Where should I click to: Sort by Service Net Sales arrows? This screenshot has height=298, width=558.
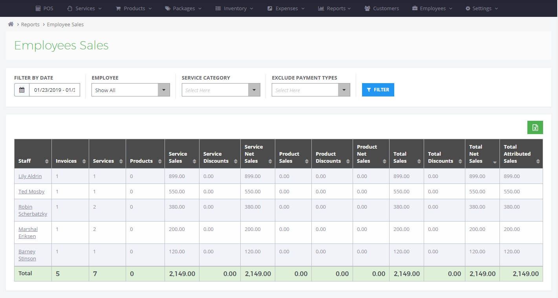(x=270, y=161)
